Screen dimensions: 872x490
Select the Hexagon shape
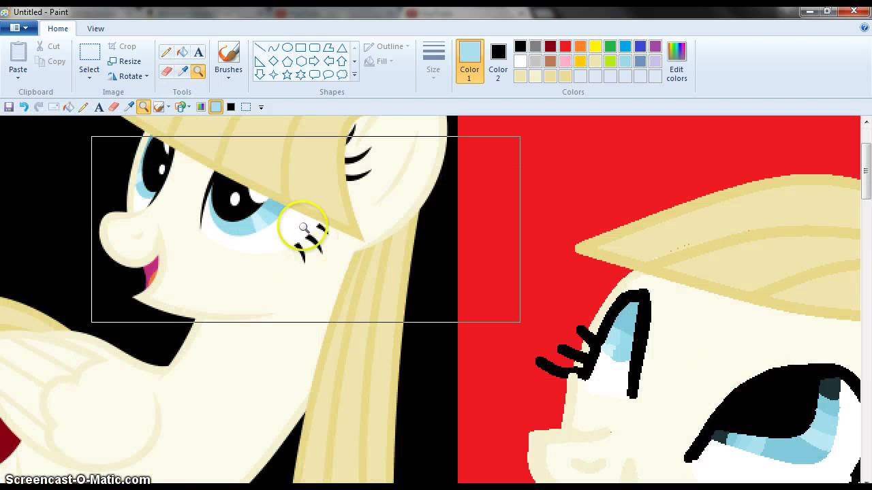(301, 61)
